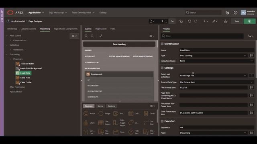Screen dimensions: 257x144
Task: Collapse the Settings section
Action: click(162, 68)
